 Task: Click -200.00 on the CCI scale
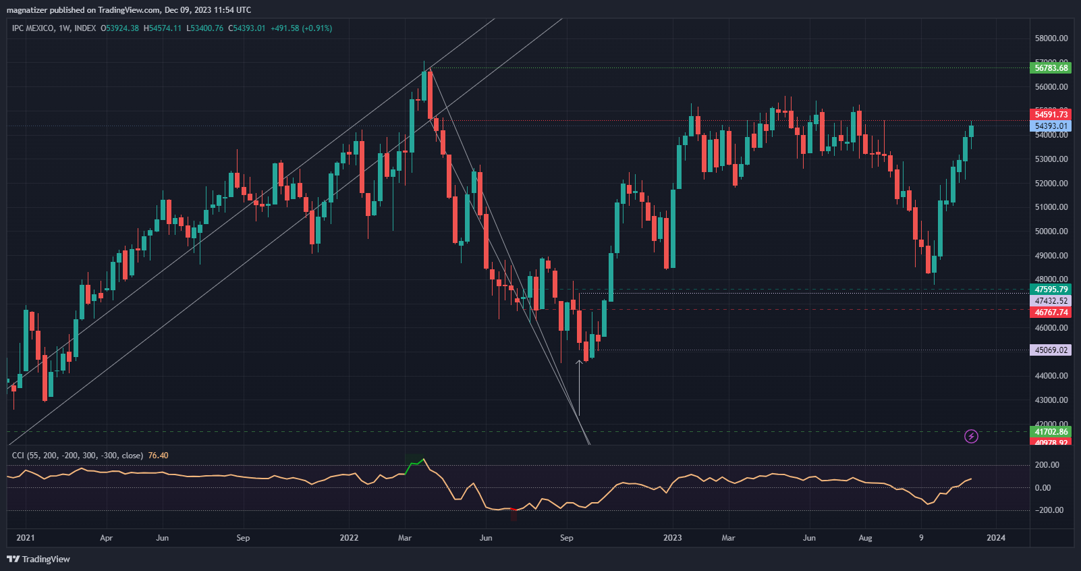point(1049,510)
